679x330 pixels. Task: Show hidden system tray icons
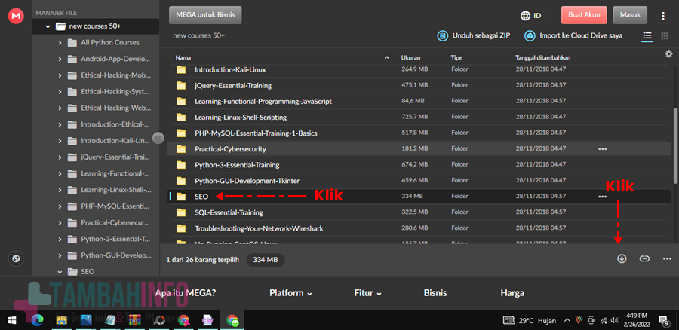[567, 320]
